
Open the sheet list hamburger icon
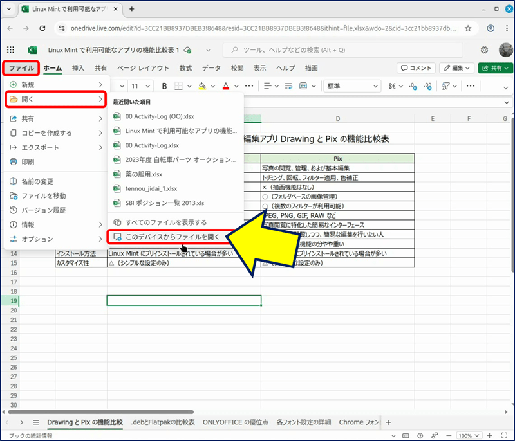click(36, 422)
